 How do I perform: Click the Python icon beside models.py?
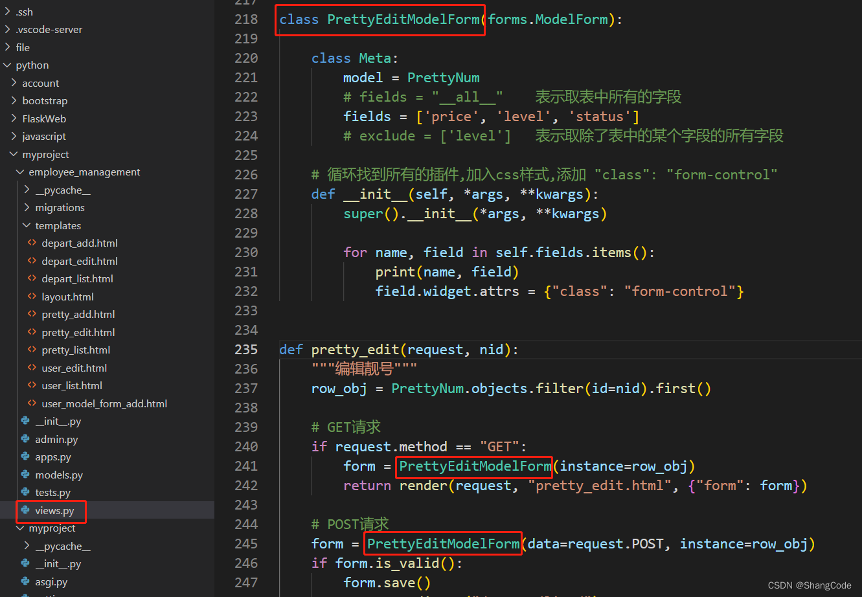(x=25, y=475)
